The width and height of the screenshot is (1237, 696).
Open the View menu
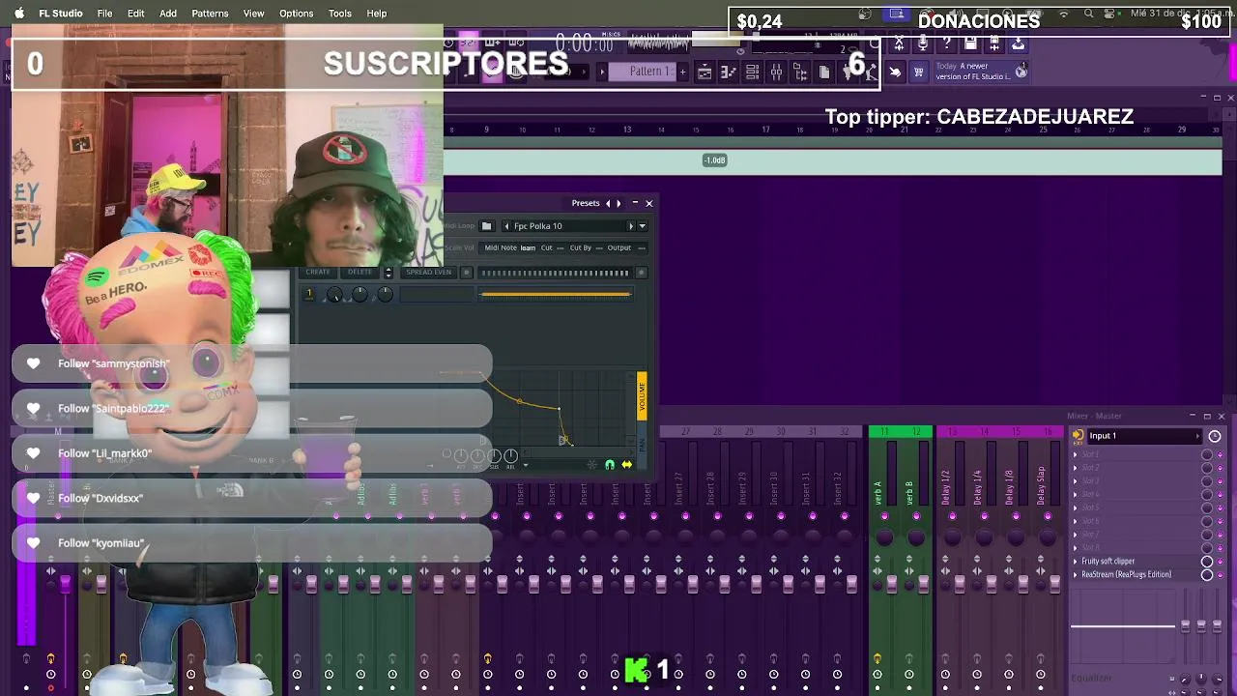[253, 14]
